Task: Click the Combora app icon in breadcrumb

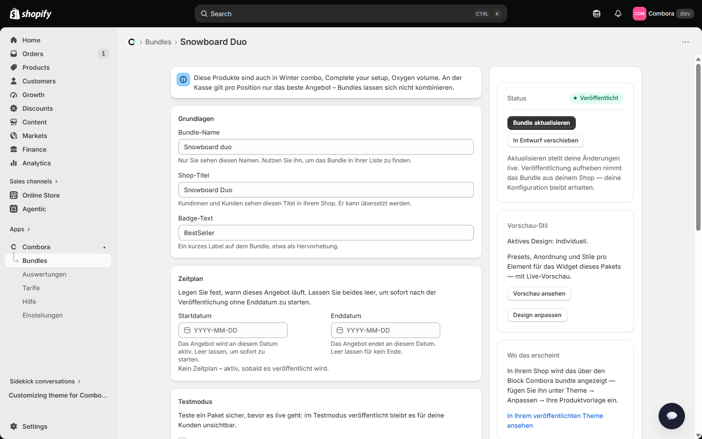Action: point(132,42)
